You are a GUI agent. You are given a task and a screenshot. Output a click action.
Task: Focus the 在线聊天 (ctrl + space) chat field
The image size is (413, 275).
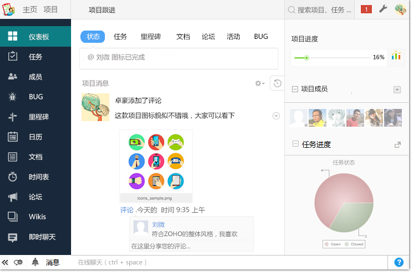[x=229, y=262]
